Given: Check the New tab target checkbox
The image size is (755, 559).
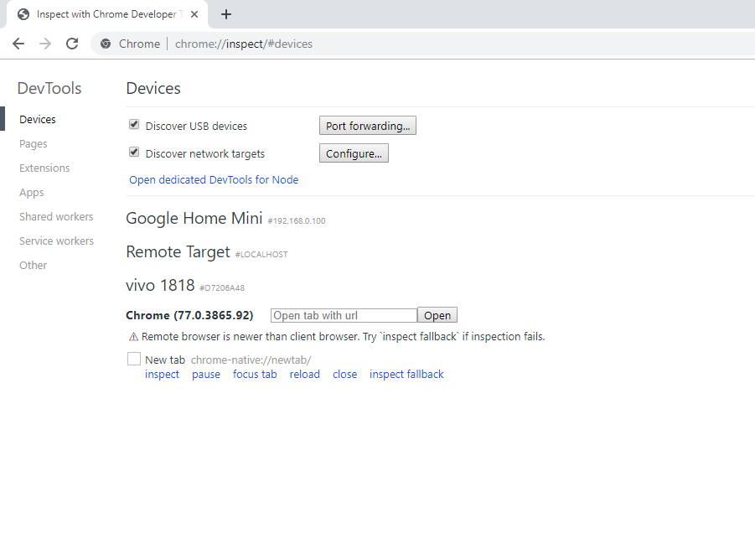Looking at the screenshot, I should 134,359.
